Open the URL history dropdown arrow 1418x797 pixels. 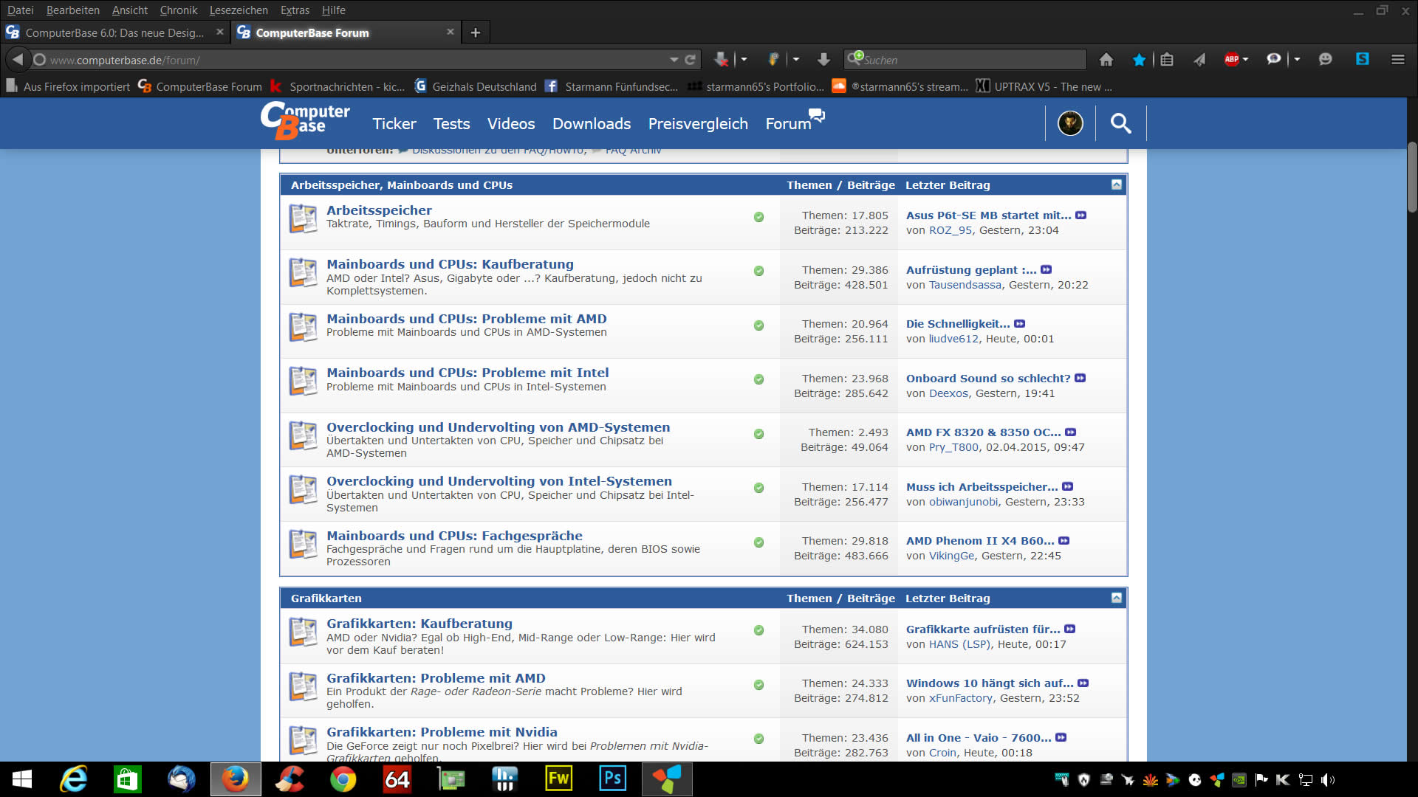coord(674,60)
